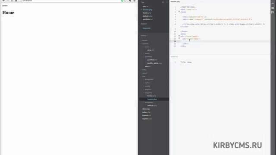Image resolution: width=276 pixels, height=155 pixels.
Task: Click the meta viewport line in the editor
Action: point(217,19)
